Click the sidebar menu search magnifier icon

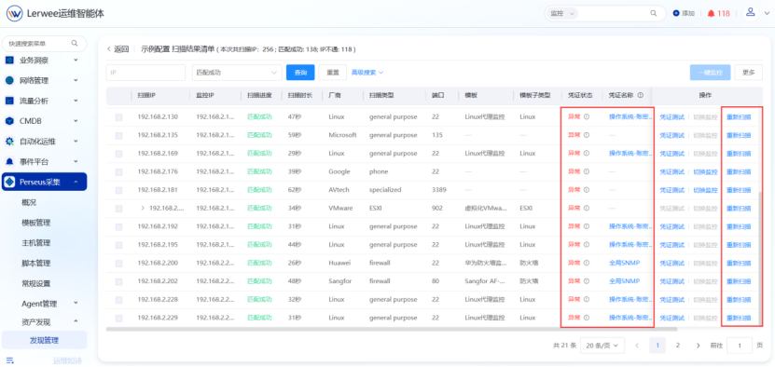coord(75,44)
